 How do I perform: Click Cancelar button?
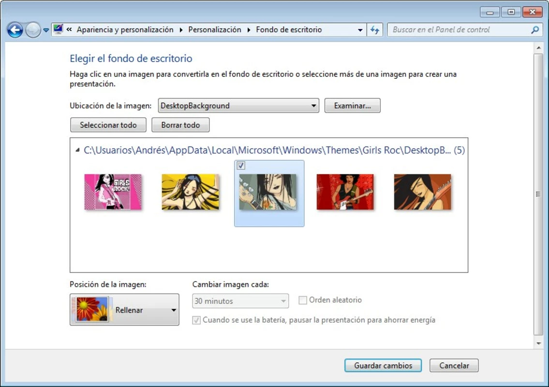(454, 365)
